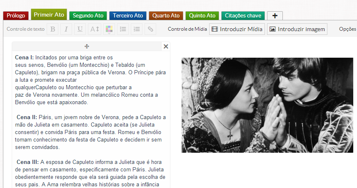357x188 pixels.
Task: Select the Primeir Ato tab
Action: (49, 15)
